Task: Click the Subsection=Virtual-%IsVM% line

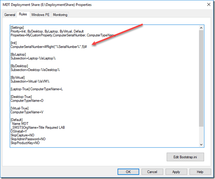Action: (30, 81)
